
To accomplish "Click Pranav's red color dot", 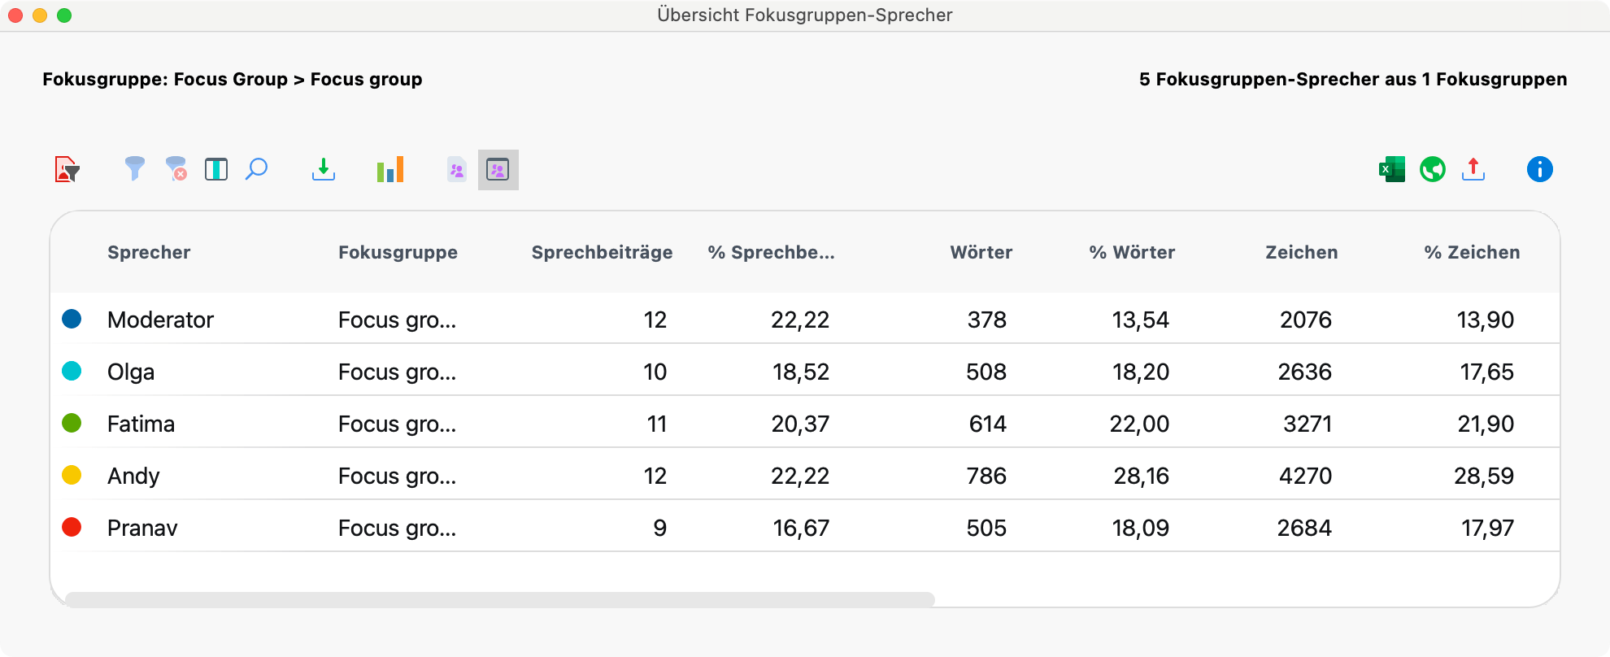I will pos(72,527).
